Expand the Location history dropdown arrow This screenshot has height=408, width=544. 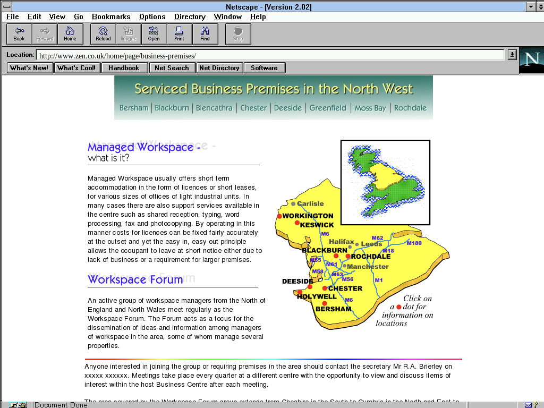pos(512,55)
